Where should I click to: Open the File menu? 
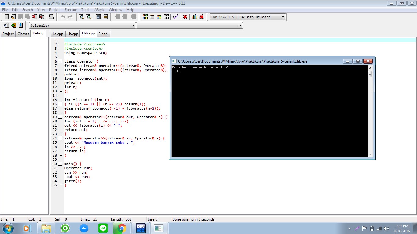tap(5, 10)
